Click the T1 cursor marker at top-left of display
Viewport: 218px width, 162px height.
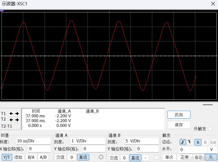click(2, 11)
